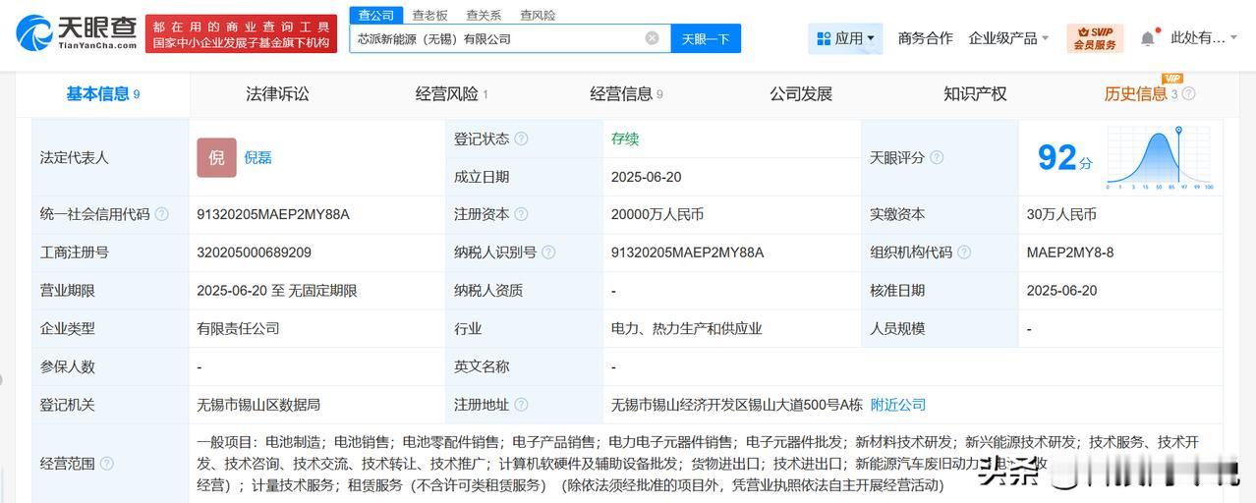Open the notification bell
This screenshot has height=503, width=1256.
pyautogui.click(x=1147, y=38)
